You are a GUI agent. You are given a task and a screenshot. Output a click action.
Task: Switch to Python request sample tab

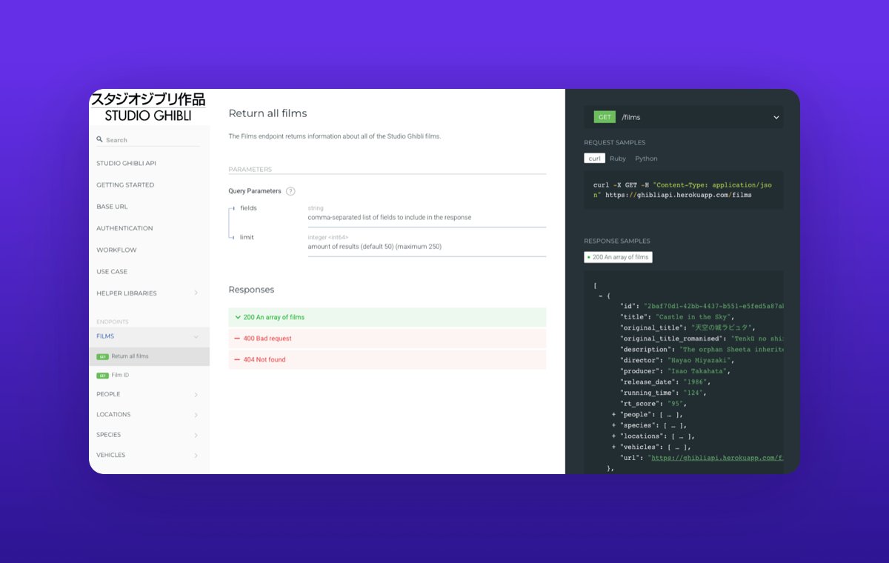click(x=646, y=159)
